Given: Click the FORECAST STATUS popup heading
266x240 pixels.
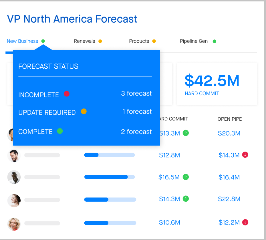Looking at the screenshot, I should (x=48, y=66).
